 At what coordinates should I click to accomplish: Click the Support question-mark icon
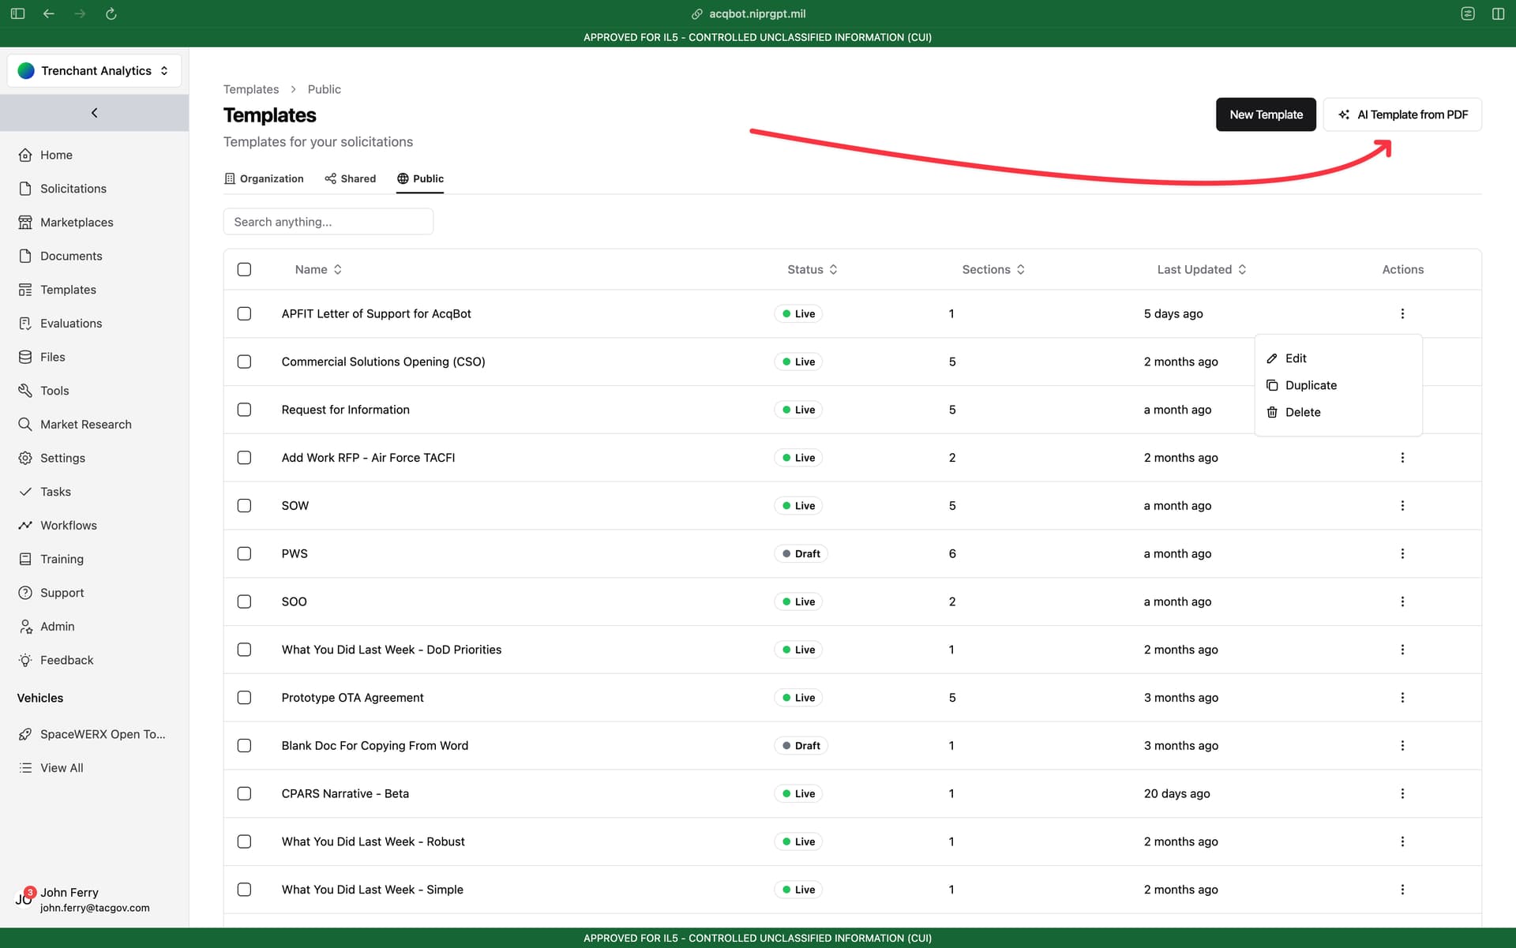pos(25,593)
